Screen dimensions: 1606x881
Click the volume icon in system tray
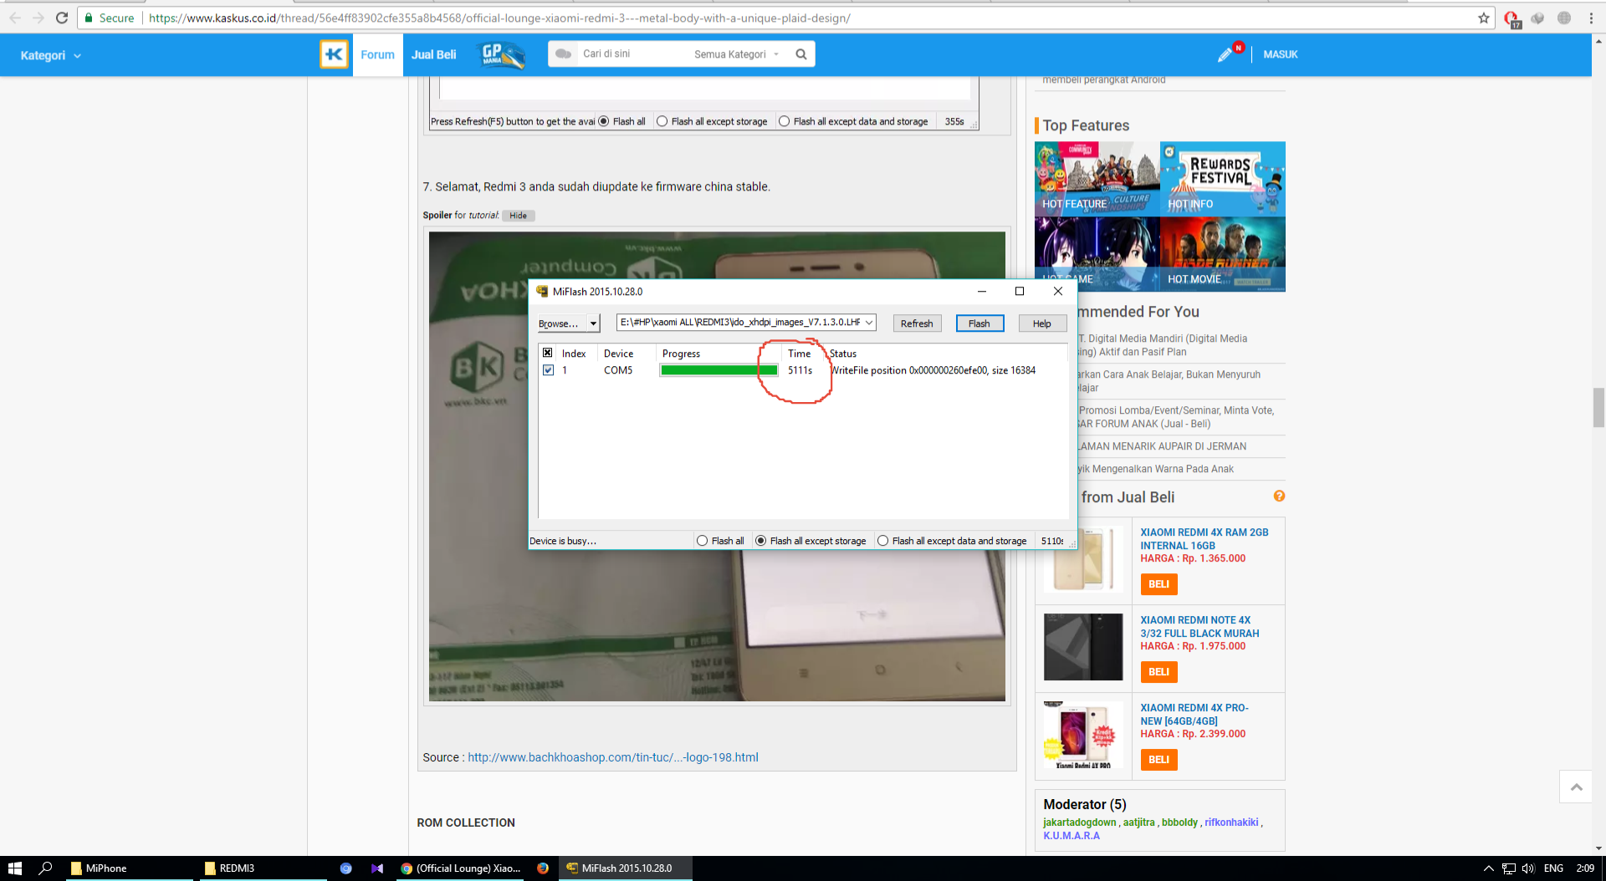pos(1528,868)
